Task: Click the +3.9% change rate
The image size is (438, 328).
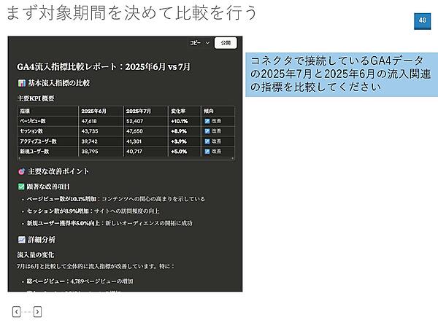Action: pyautogui.click(x=179, y=141)
